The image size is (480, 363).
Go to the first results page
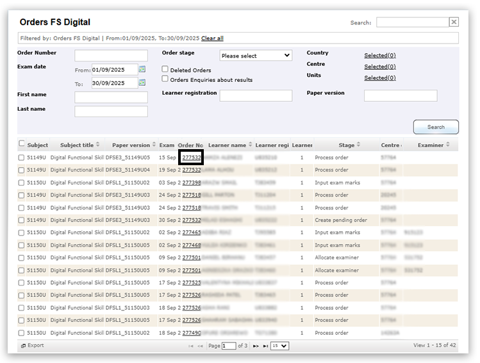click(x=190, y=346)
